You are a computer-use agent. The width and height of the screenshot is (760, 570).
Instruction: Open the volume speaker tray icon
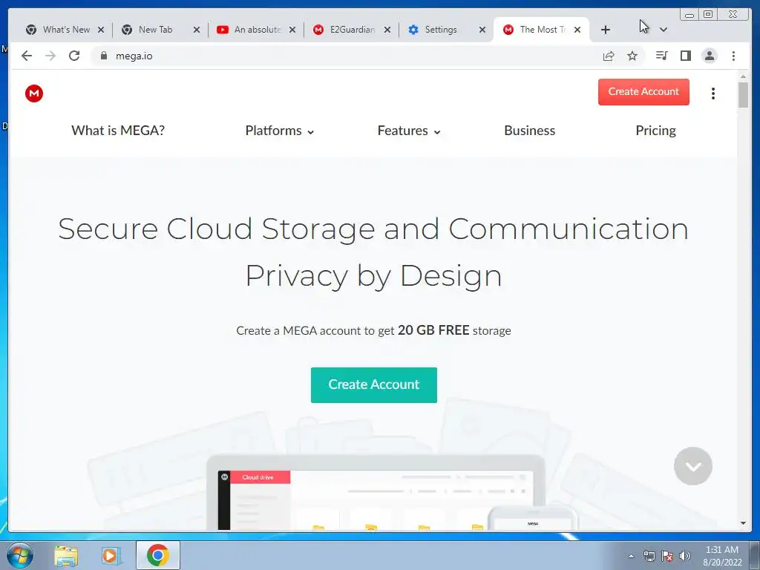click(x=685, y=556)
